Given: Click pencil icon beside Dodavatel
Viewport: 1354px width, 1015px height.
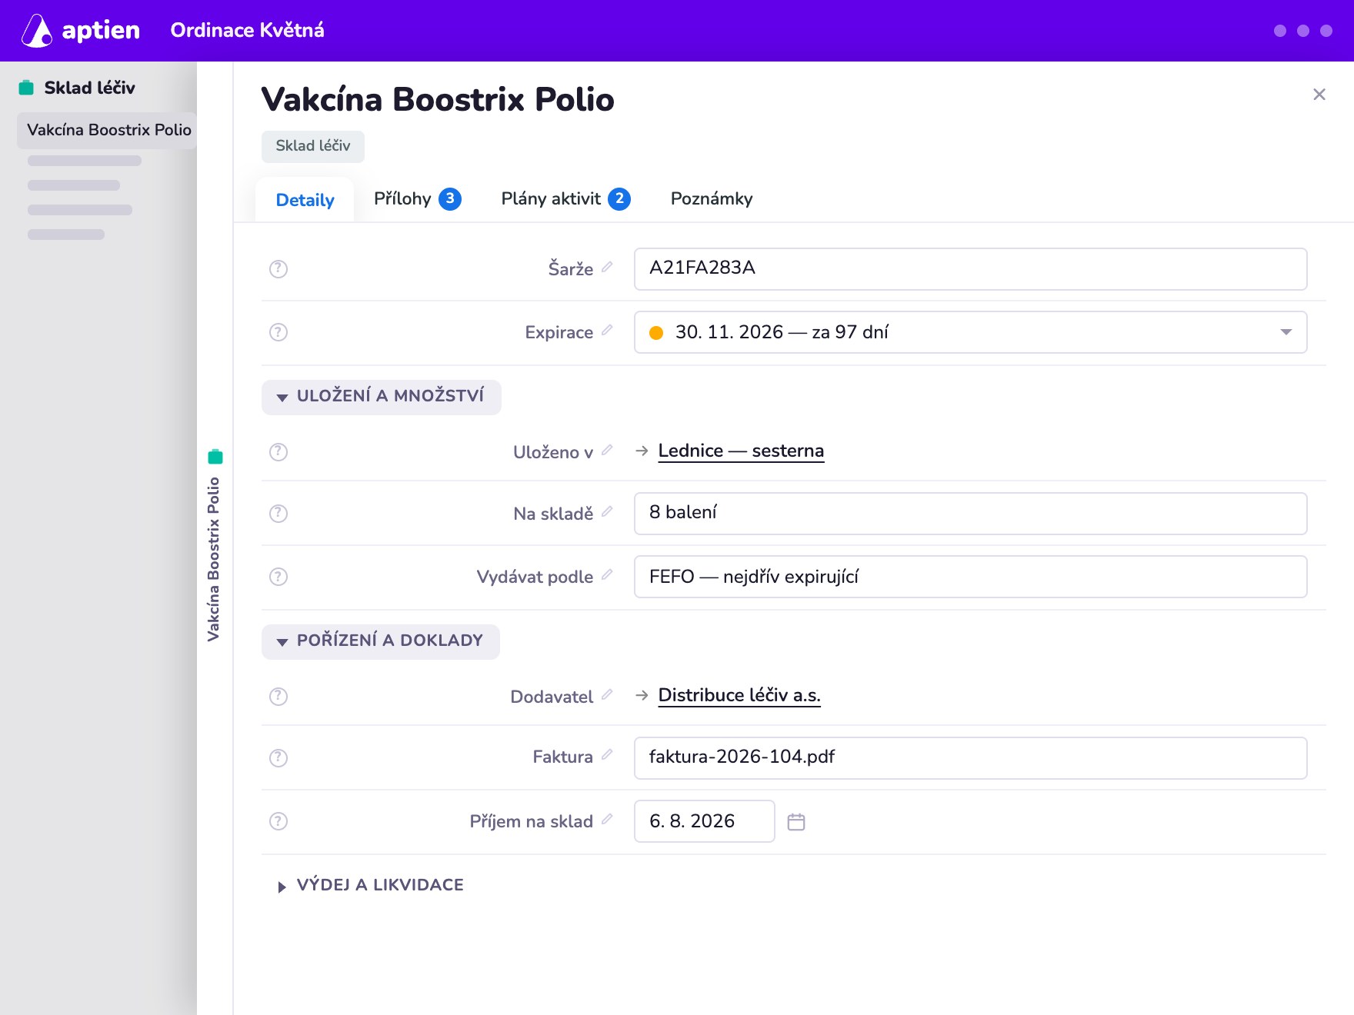Looking at the screenshot, I should pos(607,694).
